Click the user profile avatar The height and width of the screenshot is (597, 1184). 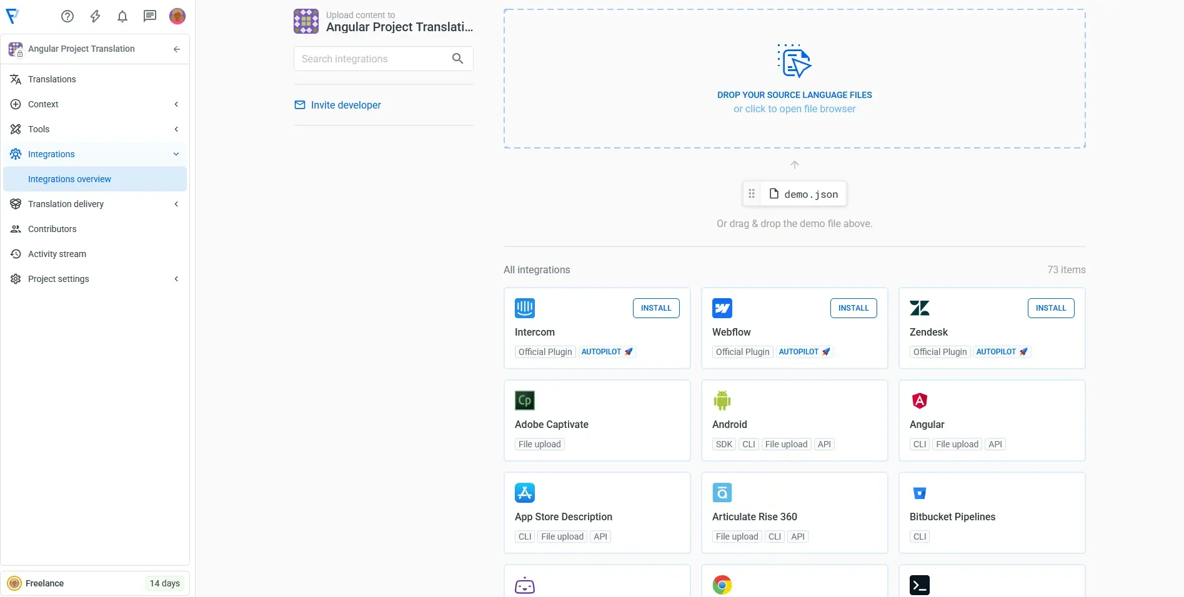click(x=177, y=16)
